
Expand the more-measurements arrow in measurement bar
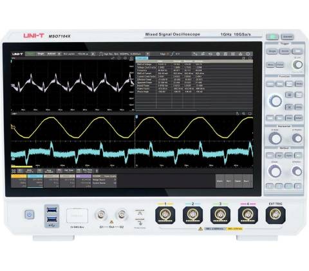tap(97, 171)
